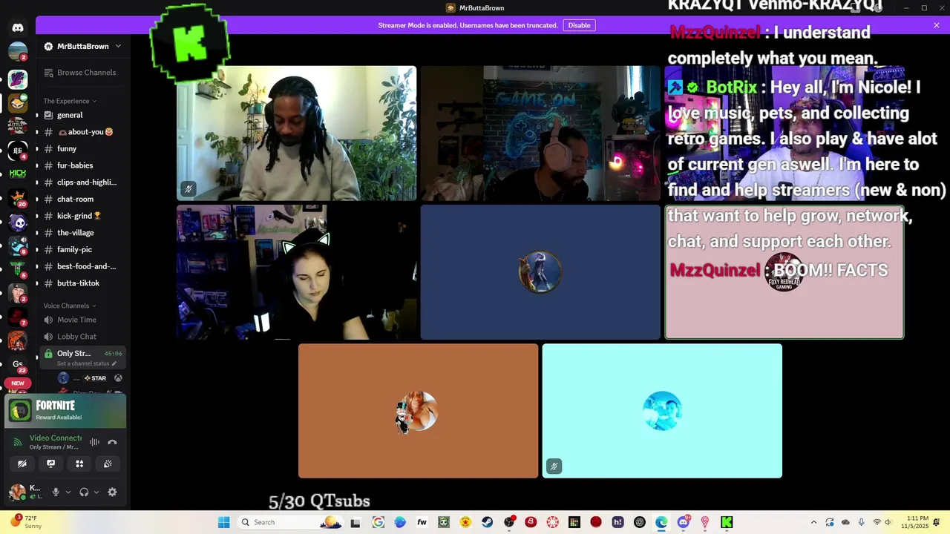This screenshot has height=534, width=950.
Task: Show hidden system tray icons
Action: coord(813,522)
